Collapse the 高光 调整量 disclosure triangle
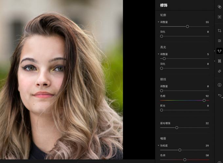The height and width of the screenshot is (163, 223). pos(158,54)
